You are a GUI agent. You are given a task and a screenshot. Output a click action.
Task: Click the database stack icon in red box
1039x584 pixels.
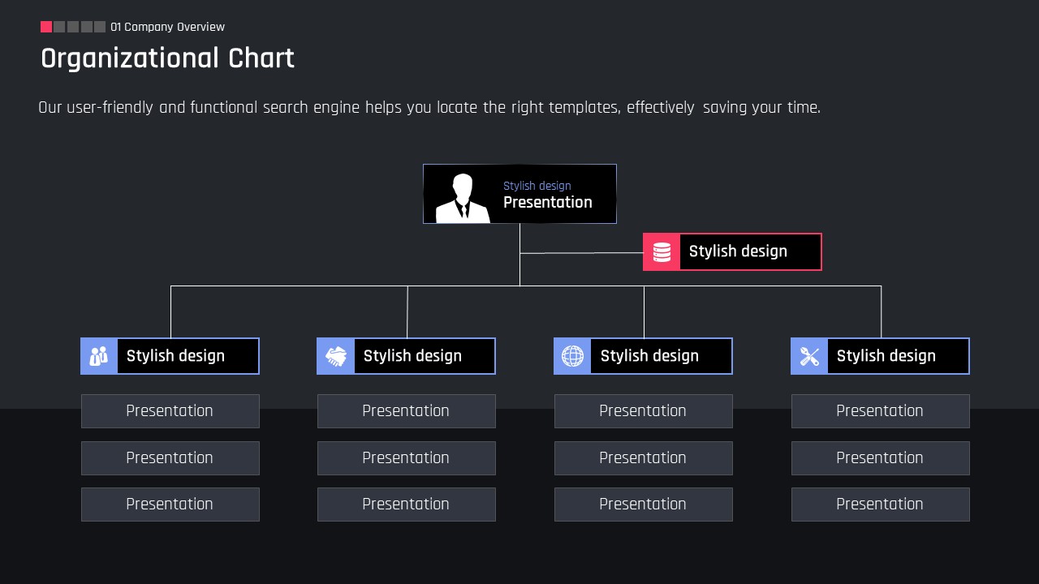click(662, 252)
